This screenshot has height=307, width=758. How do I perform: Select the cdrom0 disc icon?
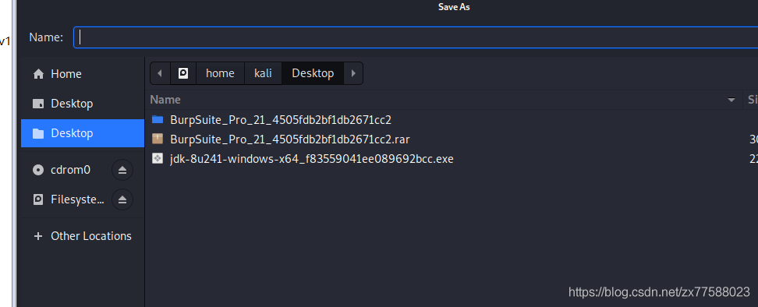click(37, 170)
